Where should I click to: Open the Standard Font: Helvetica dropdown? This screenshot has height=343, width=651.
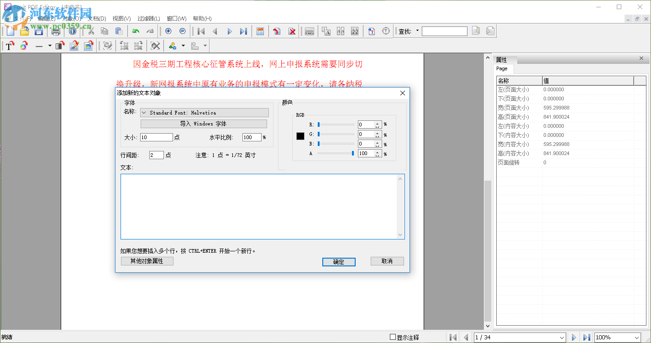(204, 112)
